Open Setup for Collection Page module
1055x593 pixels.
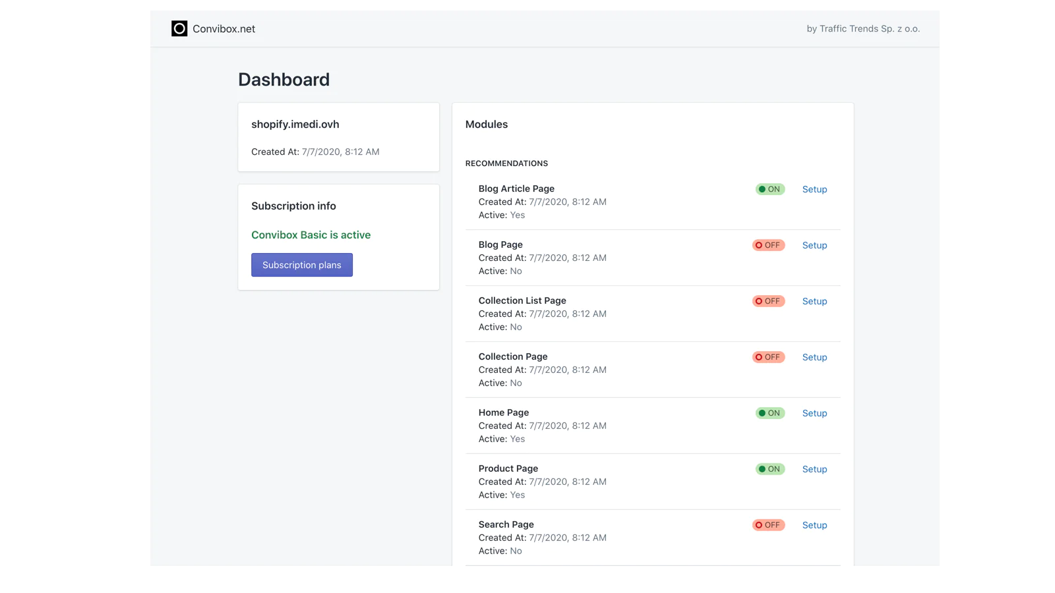click(x=814, y=357)
